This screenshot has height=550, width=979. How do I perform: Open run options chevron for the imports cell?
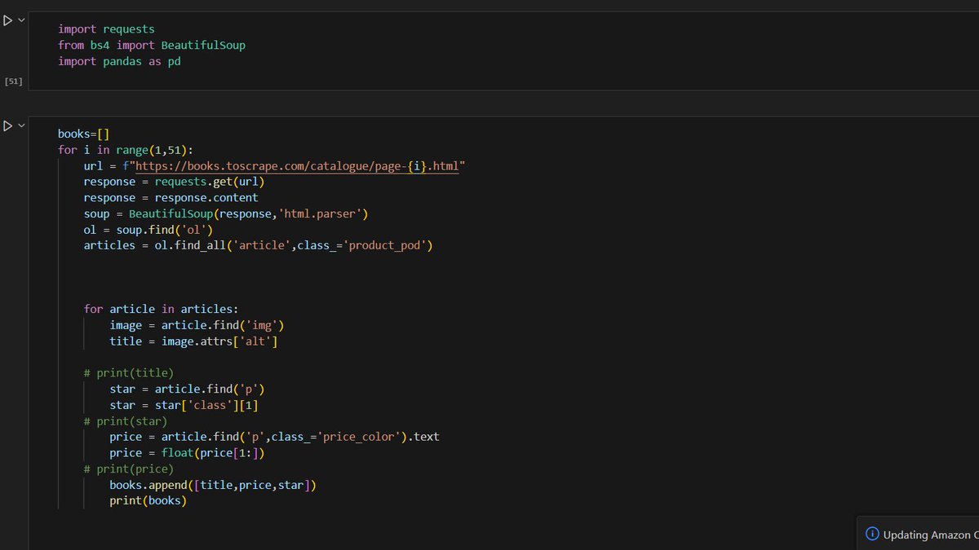21,20
